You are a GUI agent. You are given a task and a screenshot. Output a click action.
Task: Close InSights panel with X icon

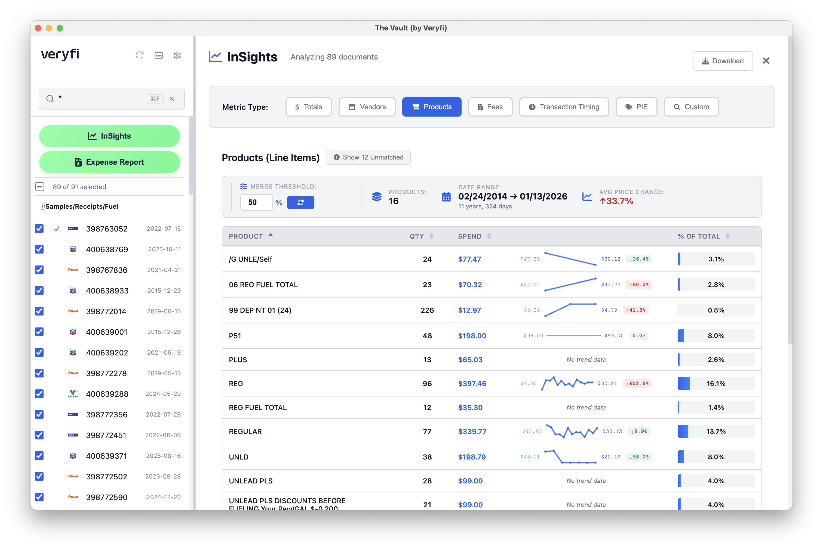766,61
